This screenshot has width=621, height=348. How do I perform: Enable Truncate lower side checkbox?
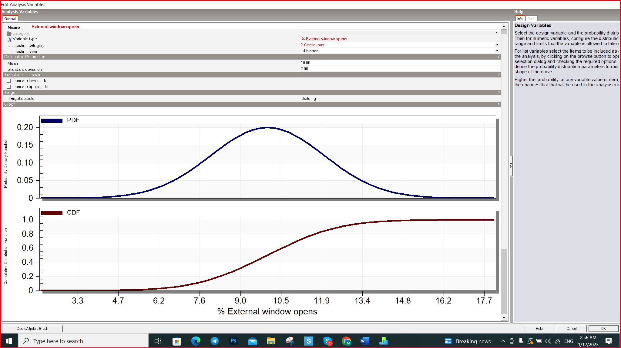click(8, 80)
